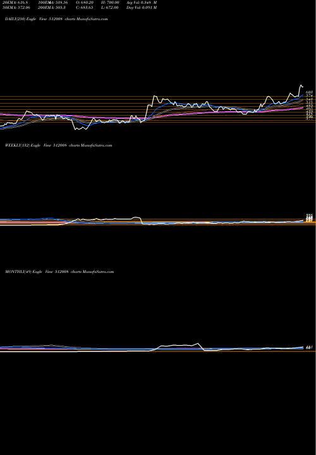Viewport: 316px width, 455px height.
Task: Click the close price 'C:' value
Action: (x=85, y=8)
